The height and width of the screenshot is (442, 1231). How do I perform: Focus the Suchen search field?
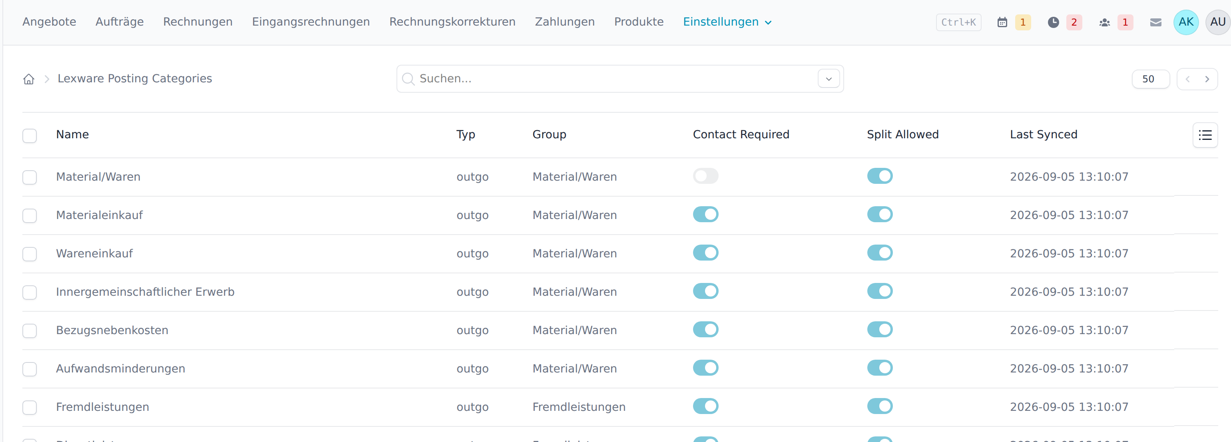620,79
